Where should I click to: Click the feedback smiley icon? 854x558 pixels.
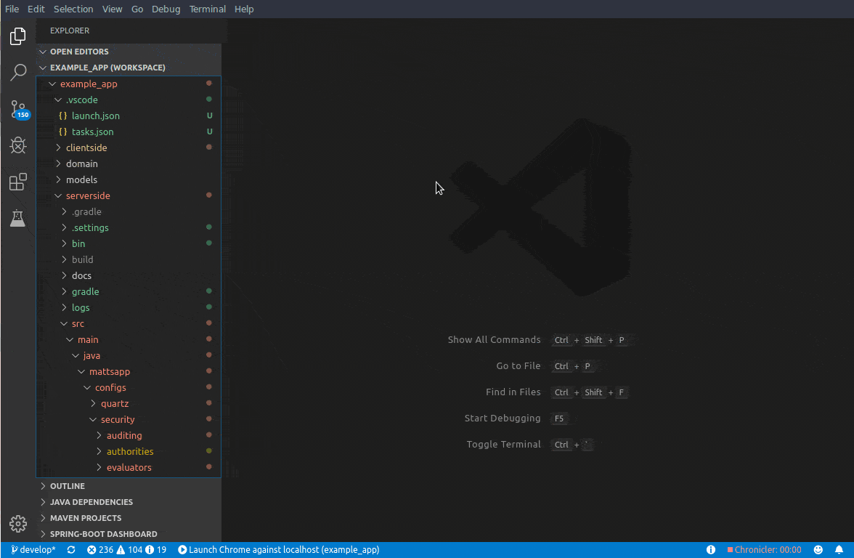818,550
